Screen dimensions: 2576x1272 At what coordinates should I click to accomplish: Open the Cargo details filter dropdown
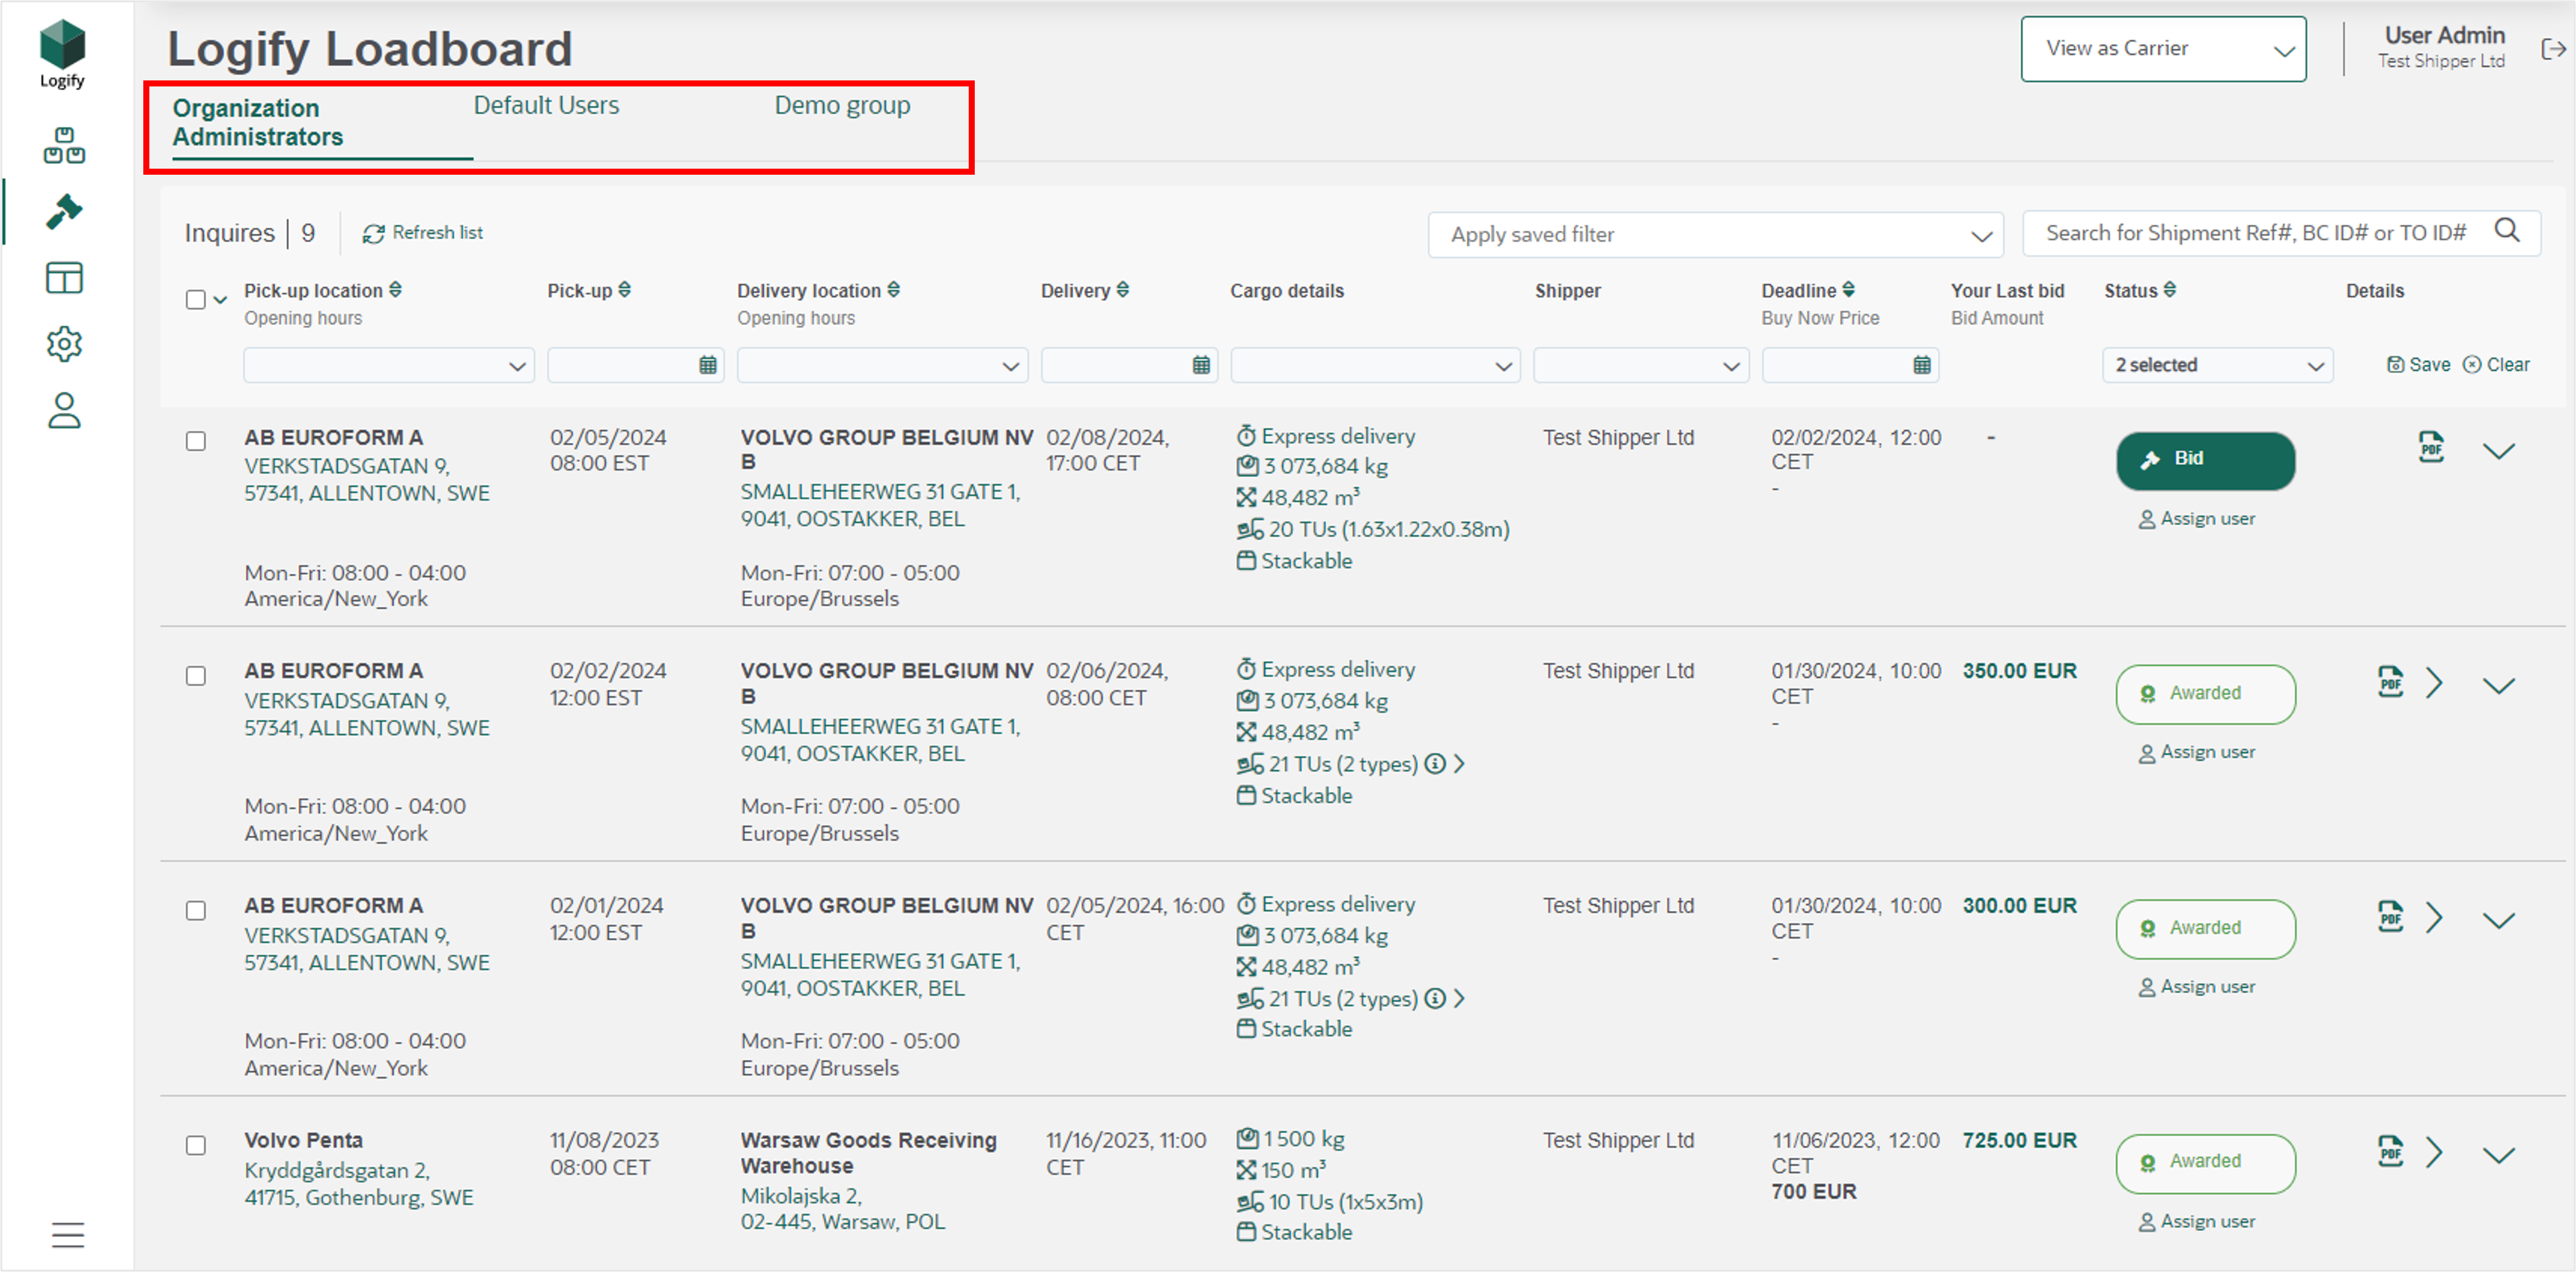[x=1375, y=365]
